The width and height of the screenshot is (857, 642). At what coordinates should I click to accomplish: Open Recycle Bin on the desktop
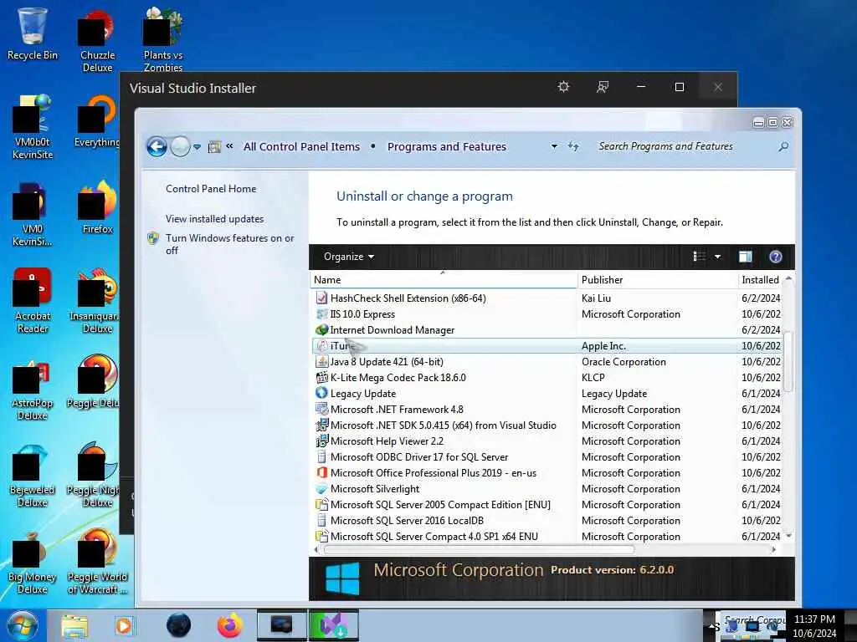(33, 33)
